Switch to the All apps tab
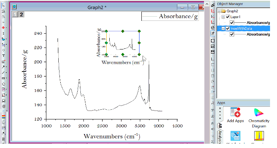The height and width of the screenshot is (148, 277). 220,126
